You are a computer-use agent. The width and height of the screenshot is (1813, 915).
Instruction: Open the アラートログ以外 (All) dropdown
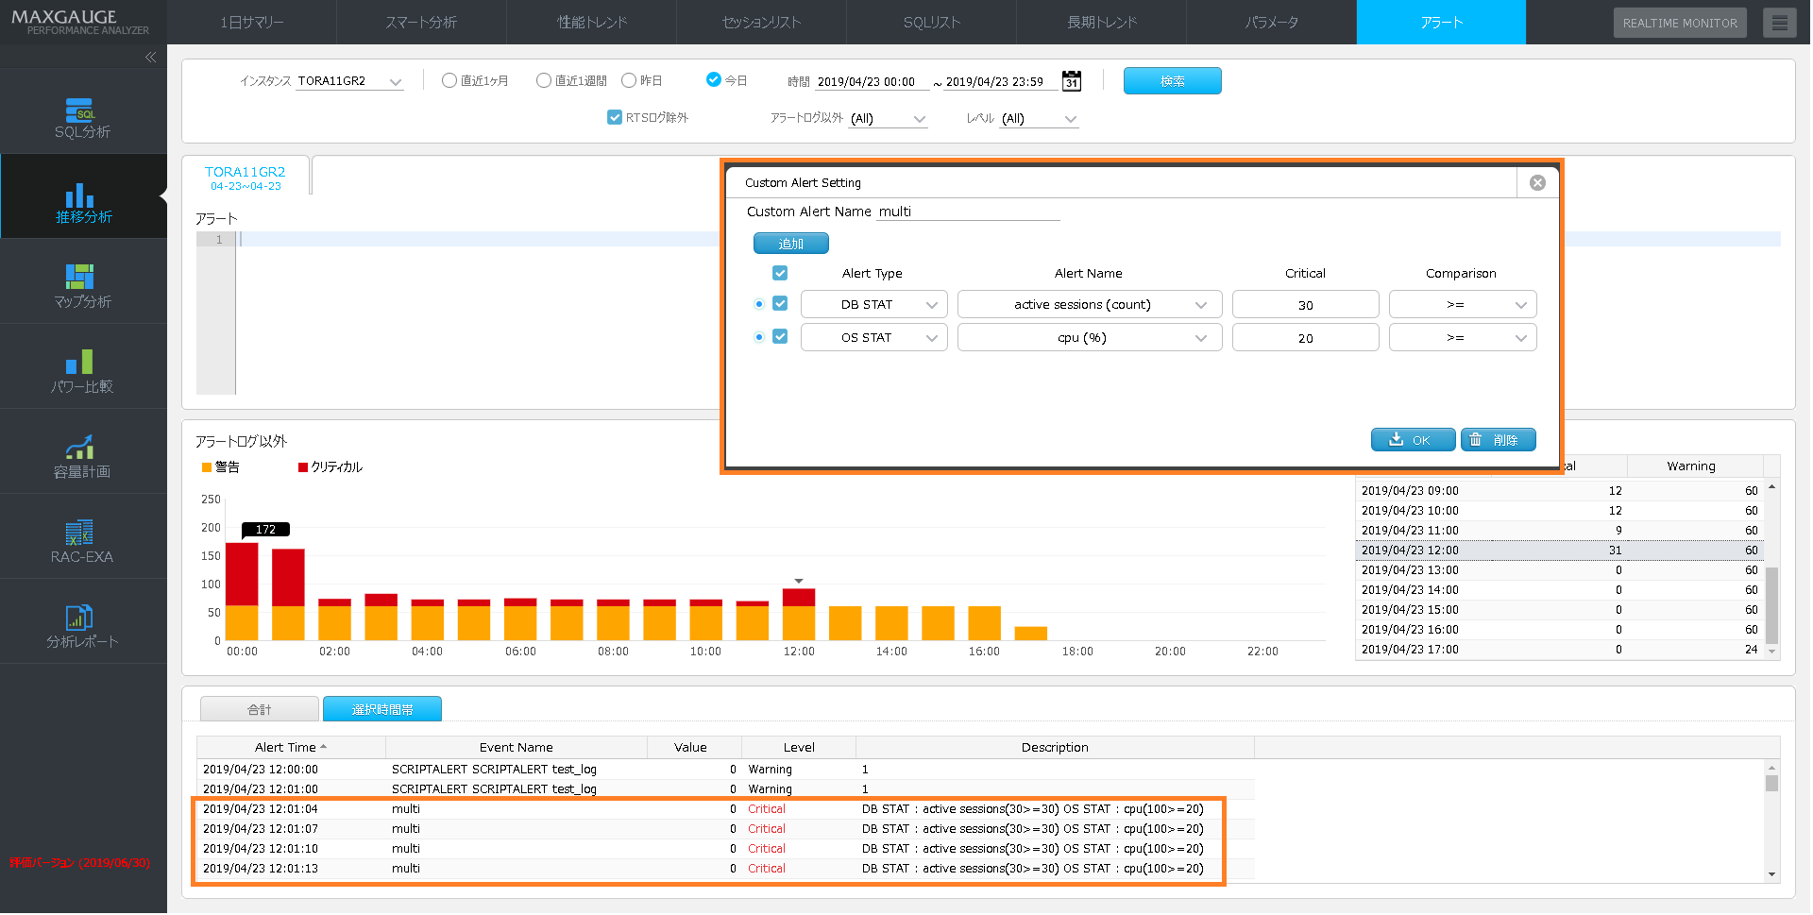[889, 118]
